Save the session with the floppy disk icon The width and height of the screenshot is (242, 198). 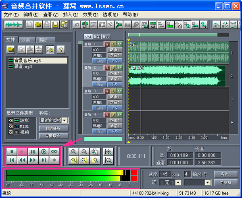click(55, 25)
